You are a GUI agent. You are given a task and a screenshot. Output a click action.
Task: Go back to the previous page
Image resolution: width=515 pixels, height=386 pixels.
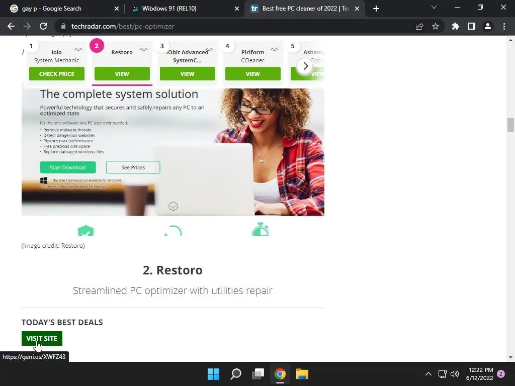(x=11, y=26)
